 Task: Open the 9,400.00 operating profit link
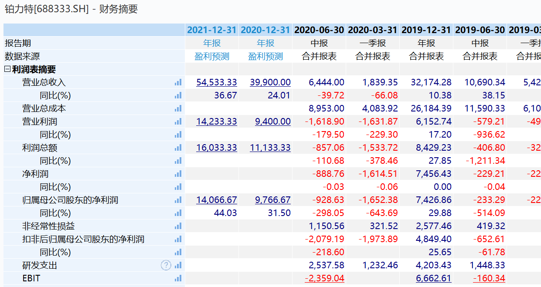273,122
